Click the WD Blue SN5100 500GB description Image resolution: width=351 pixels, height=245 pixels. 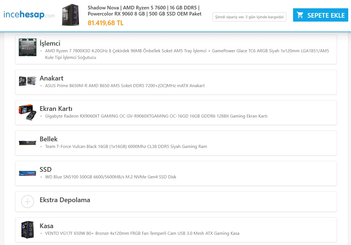coord(111,177)
